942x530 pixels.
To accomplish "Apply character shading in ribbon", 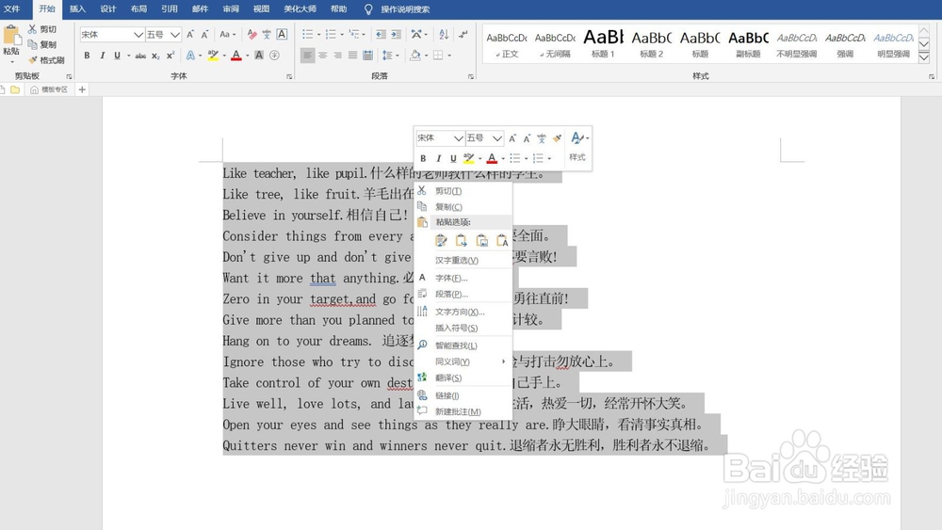I will tap(259, 56).
